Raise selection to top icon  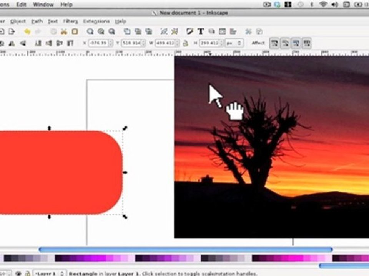70,43
